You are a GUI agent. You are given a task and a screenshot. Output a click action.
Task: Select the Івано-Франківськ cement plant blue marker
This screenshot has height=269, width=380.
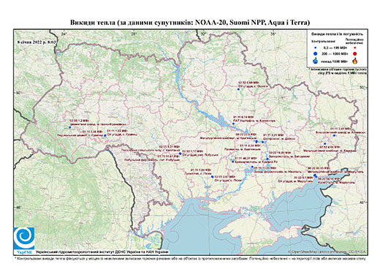click(69, 127)
